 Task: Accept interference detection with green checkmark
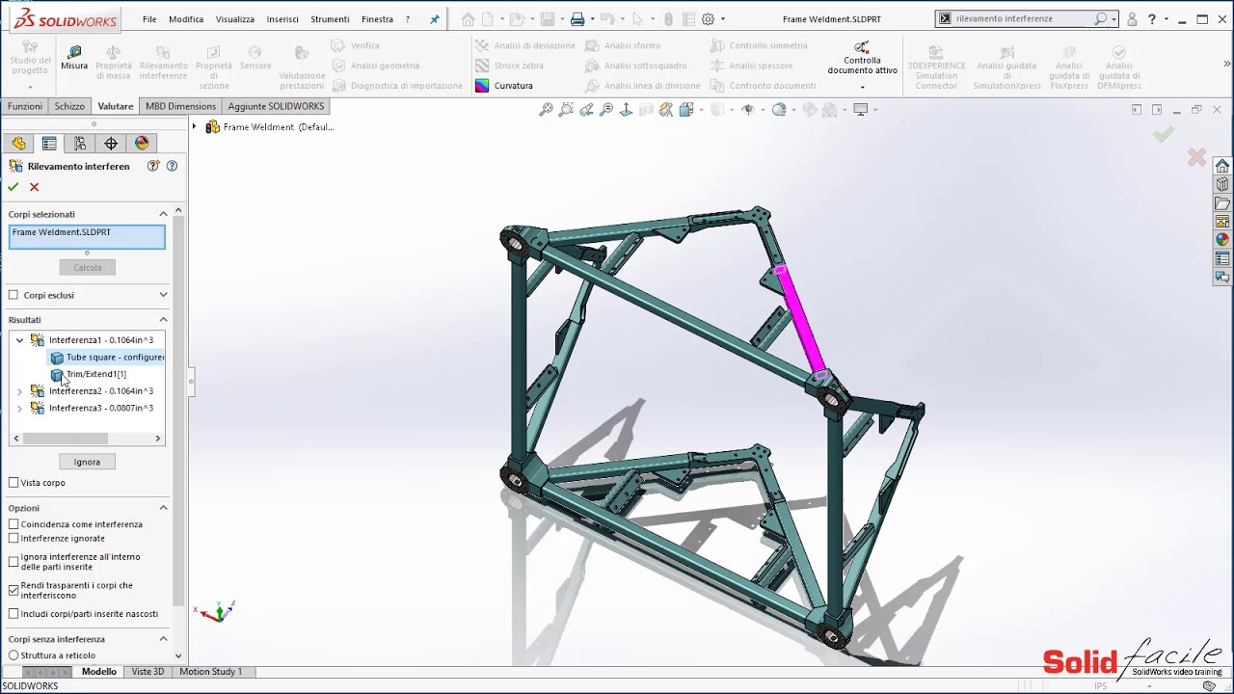tap(13, 187)
